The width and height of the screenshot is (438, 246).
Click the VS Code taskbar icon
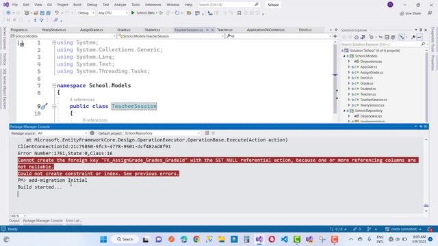pyautogui.click(x=285, y=239)
